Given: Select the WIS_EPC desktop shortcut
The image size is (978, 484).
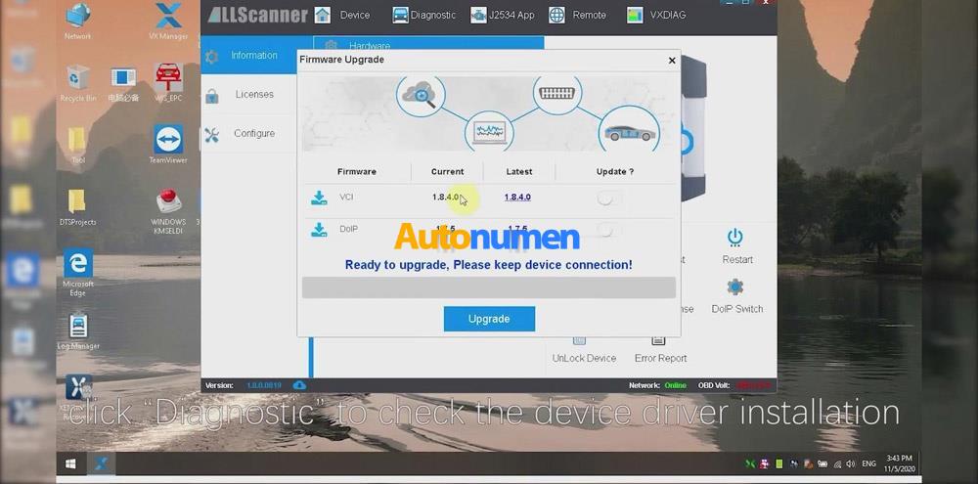Looking at the screenshot, I should pos(168,83).
